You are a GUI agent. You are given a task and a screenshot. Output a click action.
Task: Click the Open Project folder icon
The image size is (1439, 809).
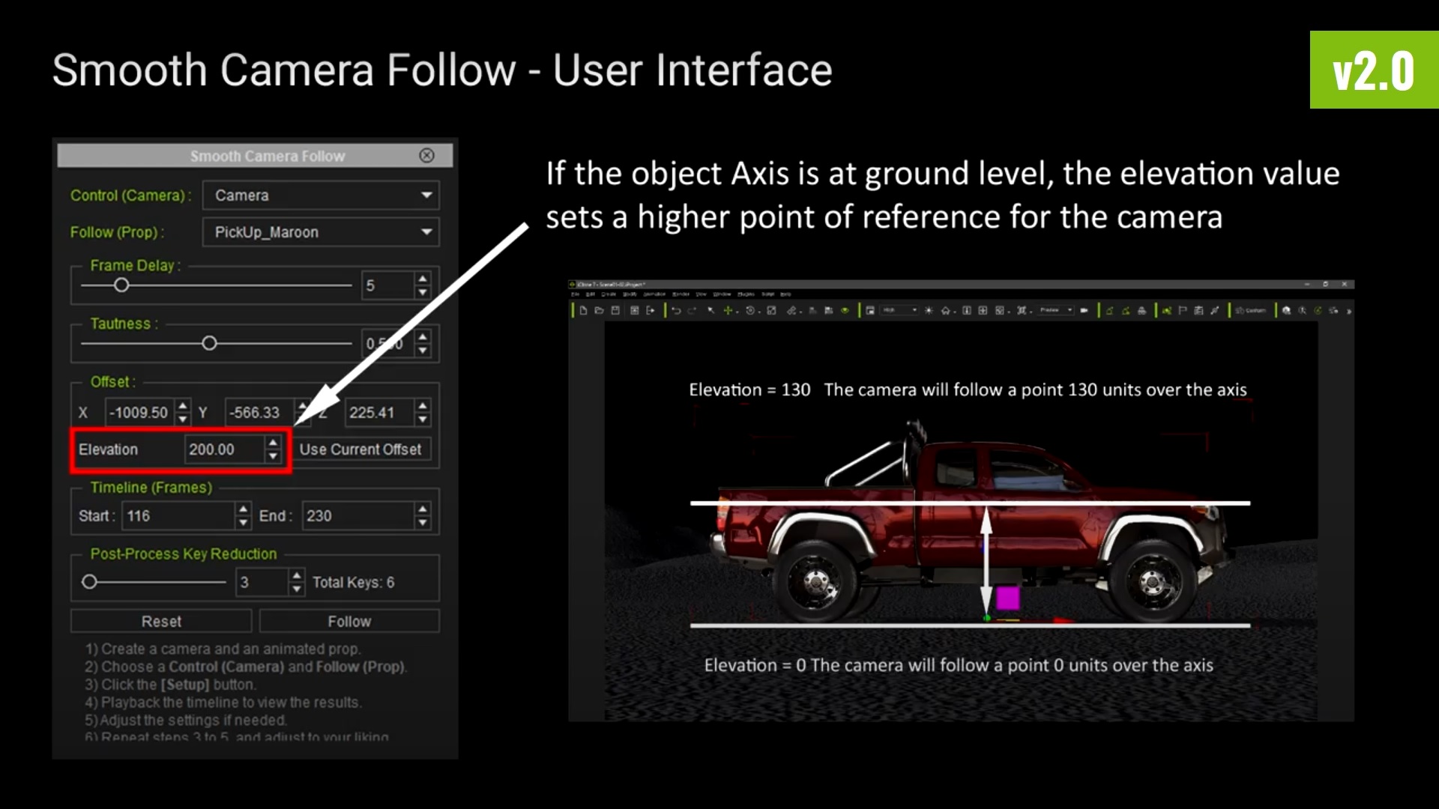click(599, 310)
